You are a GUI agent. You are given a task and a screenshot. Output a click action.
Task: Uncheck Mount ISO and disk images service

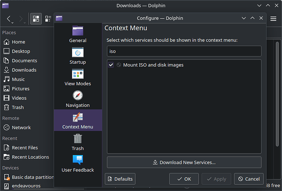pyautogui.click(x=111, y=65)
